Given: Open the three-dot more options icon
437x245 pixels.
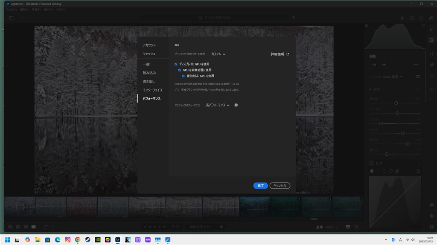Looking at the screenshot, I should click(432, 99).
